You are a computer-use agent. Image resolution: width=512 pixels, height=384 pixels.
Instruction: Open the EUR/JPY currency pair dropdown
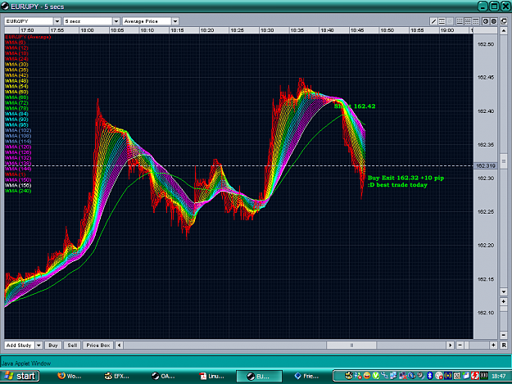point(57,21)
